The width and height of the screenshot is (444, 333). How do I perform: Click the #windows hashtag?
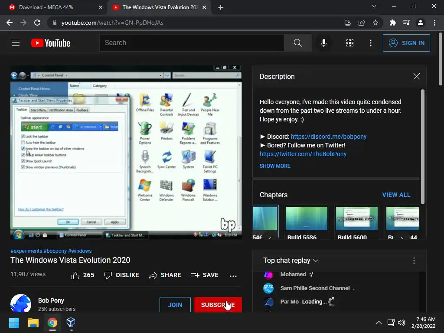click(x=80, y=251)
